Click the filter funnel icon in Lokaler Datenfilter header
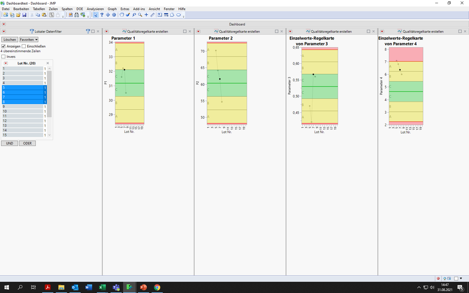 tap(88, 31)
